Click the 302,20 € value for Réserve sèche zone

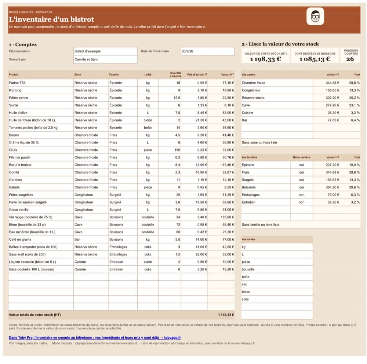click(x=326, y=98)
